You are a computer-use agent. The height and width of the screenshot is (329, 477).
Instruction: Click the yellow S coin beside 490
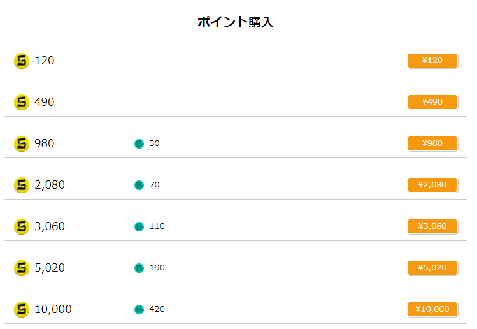click(x=22, y=102)
